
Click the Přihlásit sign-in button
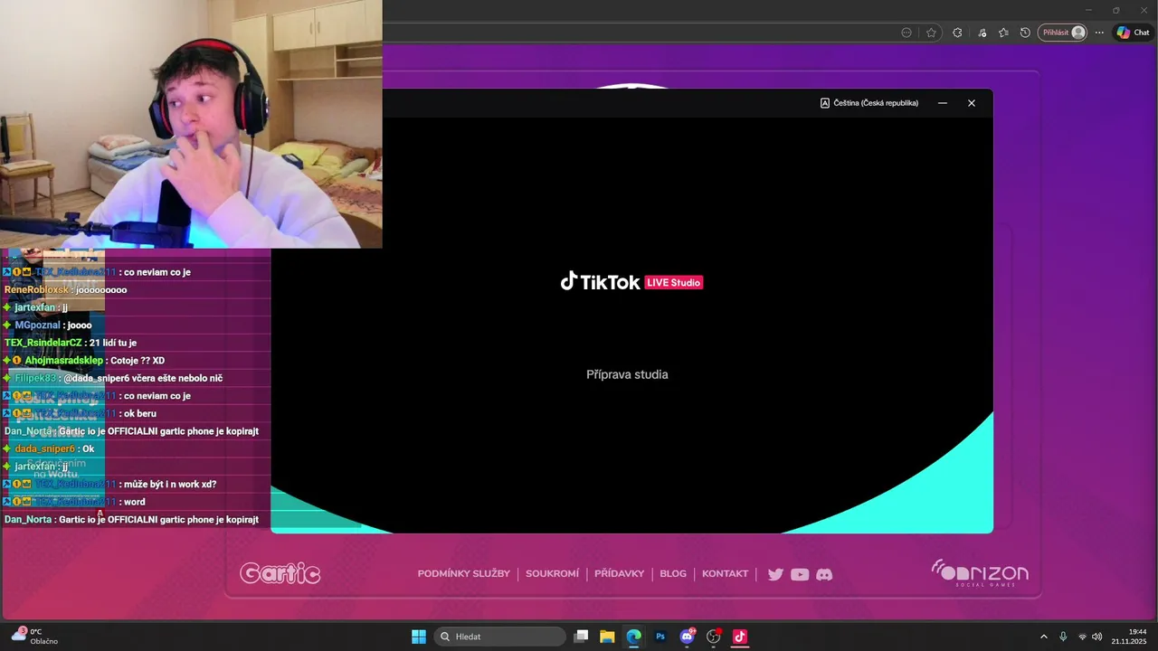click(x=1062, y=33)
